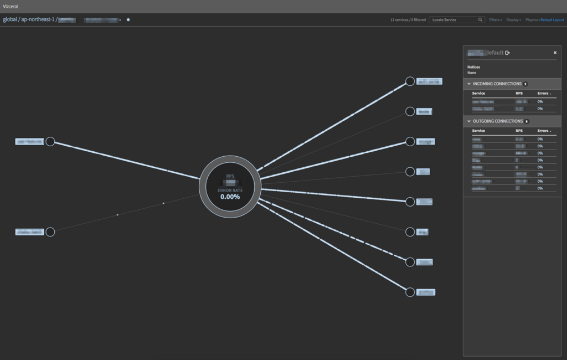Close the service details panel
This screenshot has width=567, height=360.
555,53
